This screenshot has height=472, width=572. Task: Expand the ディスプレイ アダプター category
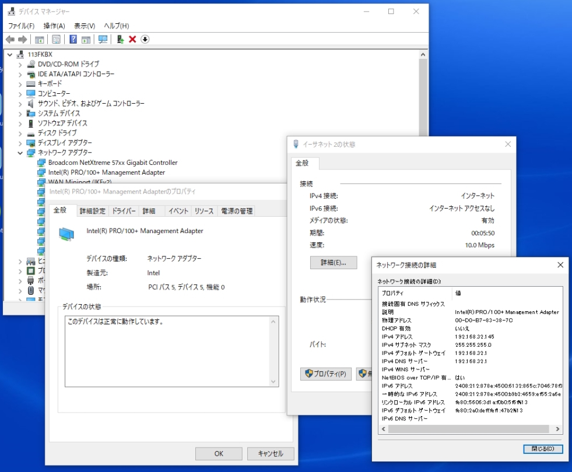(x=20, y=143)
